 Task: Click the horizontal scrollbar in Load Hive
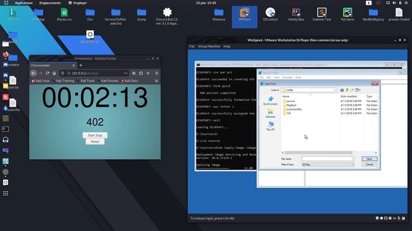[319, 153]
